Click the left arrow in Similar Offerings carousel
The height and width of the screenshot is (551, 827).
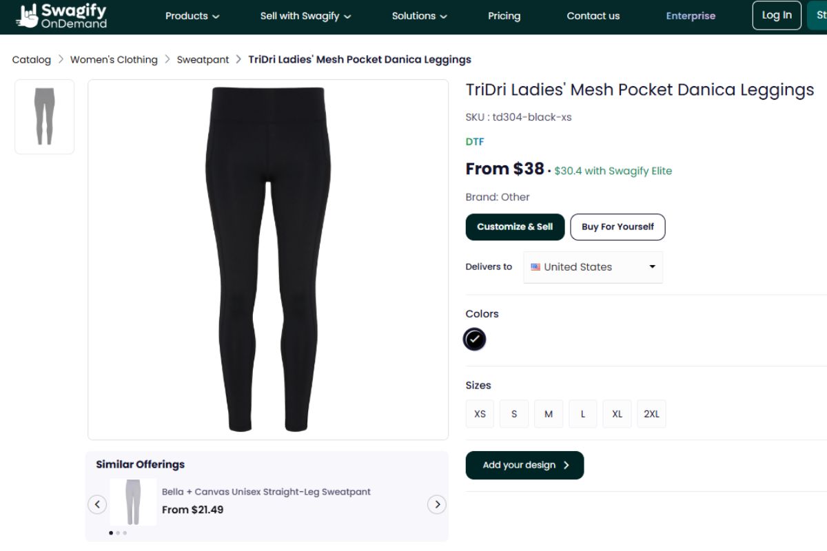97,504
